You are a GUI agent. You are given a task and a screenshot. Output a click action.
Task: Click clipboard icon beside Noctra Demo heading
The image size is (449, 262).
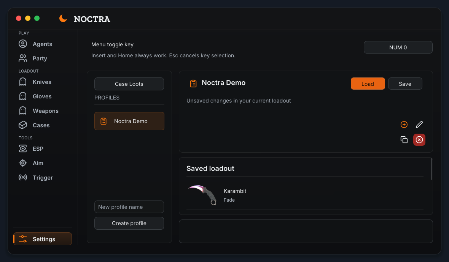[193, 84]
